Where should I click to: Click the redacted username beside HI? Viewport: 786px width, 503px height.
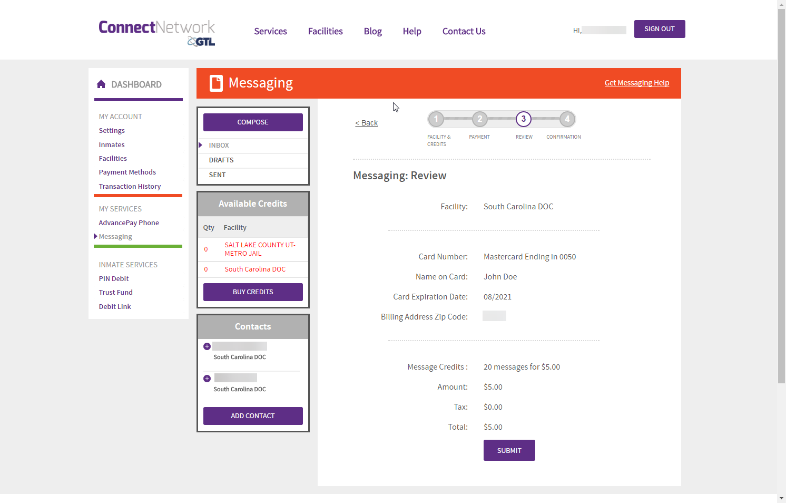(604, 30)
